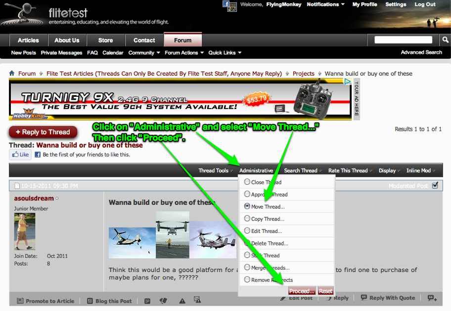The height and width of the screenshot is (311, 451).
Task: Click the flitetest logo
Action: point(68,13)
